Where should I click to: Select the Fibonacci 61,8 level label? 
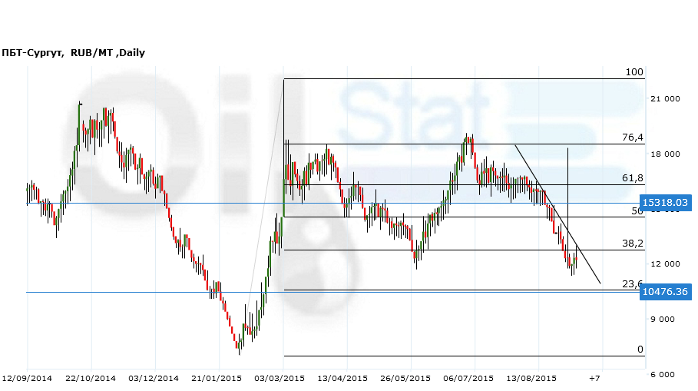pyautogui.click(x=632, y=178)
